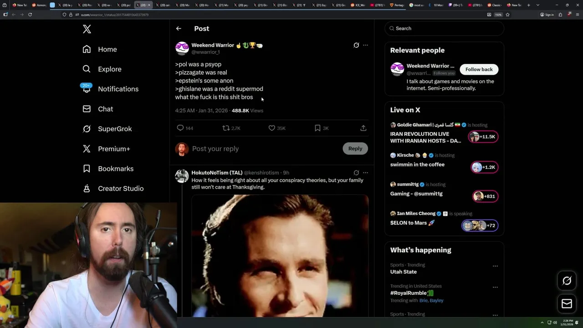Join summit1g's Gaming live +831
The height and width of the screenshot is (328, 583).
(485, 196)
